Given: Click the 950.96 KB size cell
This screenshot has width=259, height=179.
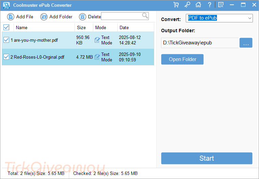Looking at the screenshot, I should pyautogui.click(x=83, y=40).
